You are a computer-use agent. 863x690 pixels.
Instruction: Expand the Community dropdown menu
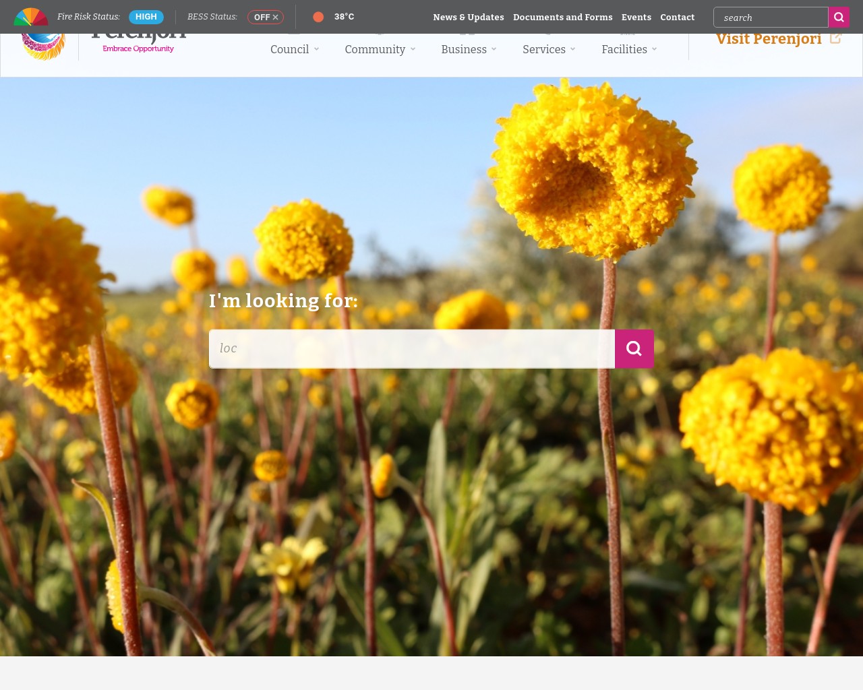[x=380, y=49]
